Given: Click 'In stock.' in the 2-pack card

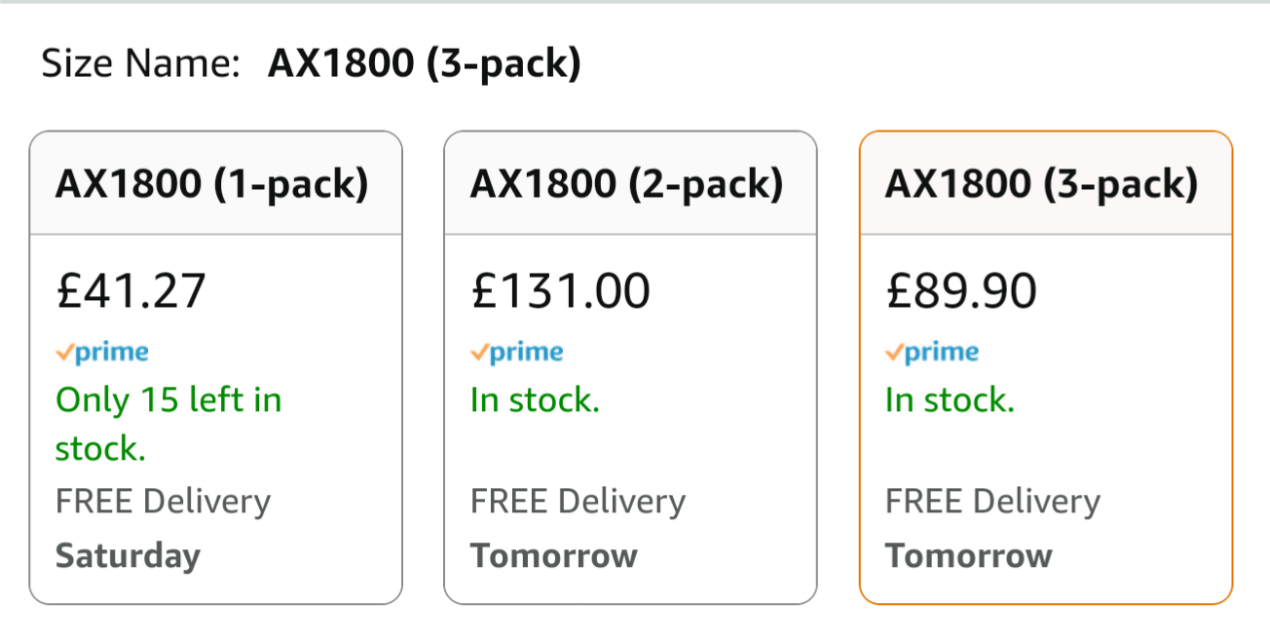Looking at the screenshot, I should [535, 400].
